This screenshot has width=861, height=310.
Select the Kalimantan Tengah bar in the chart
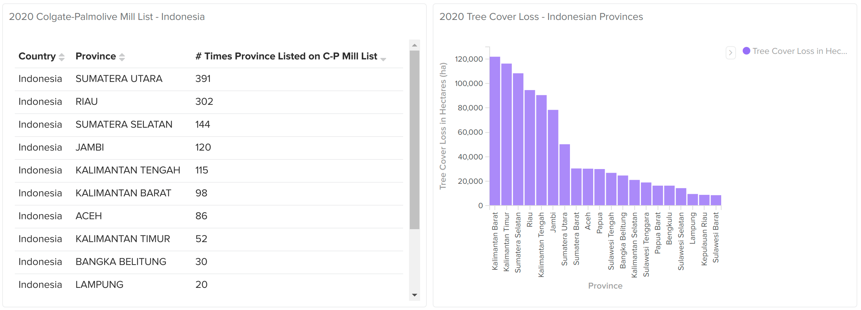(541, 150)
